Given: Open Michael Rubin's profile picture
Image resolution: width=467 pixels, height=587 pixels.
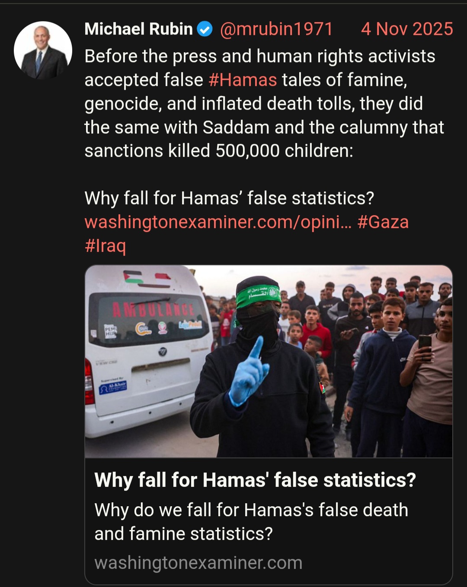Looking at the screenshot, I should 43,50.
